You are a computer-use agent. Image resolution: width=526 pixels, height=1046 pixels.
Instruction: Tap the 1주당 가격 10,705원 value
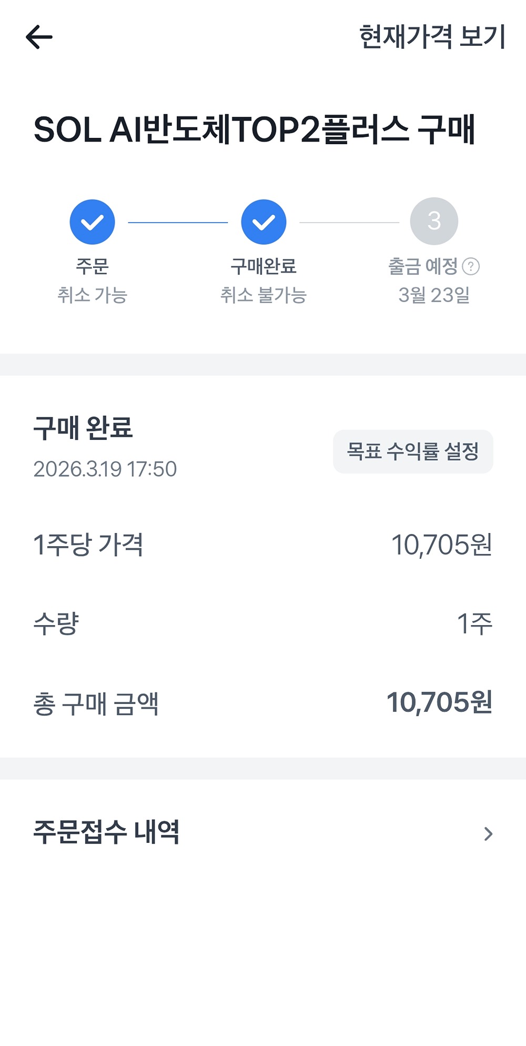[441, 545]
